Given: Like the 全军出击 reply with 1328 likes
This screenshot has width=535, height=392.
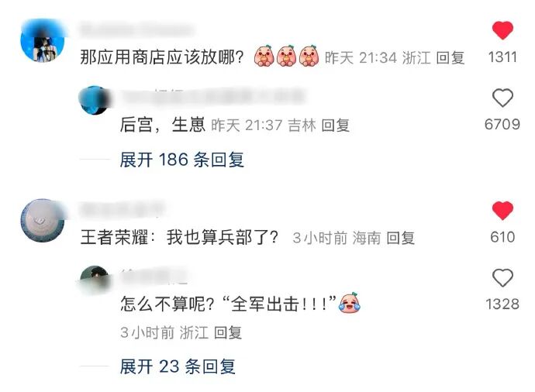Looking at the screenshot, I should pos(502,278).
